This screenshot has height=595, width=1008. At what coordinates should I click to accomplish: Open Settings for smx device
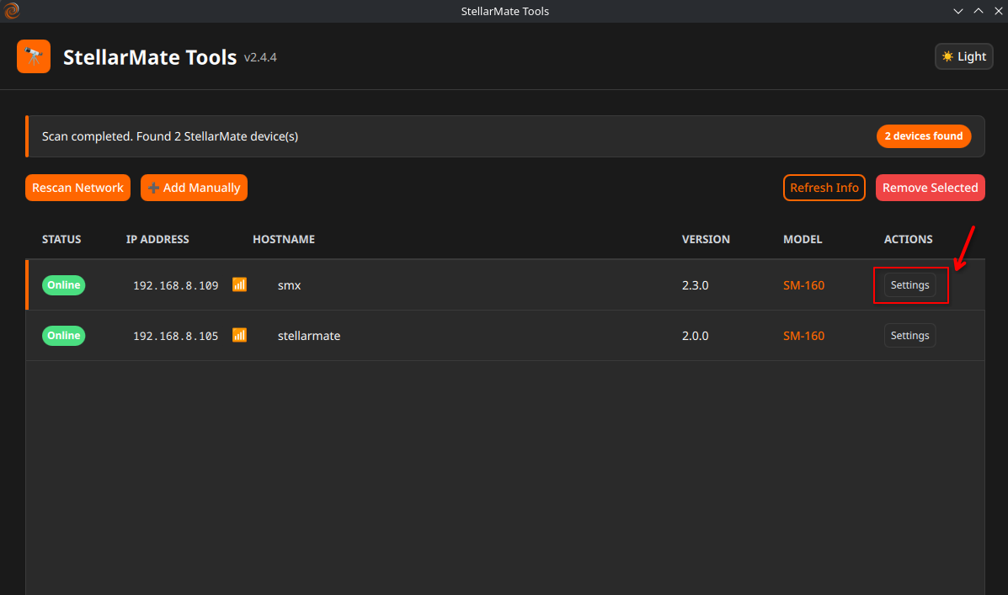[909, 285]
